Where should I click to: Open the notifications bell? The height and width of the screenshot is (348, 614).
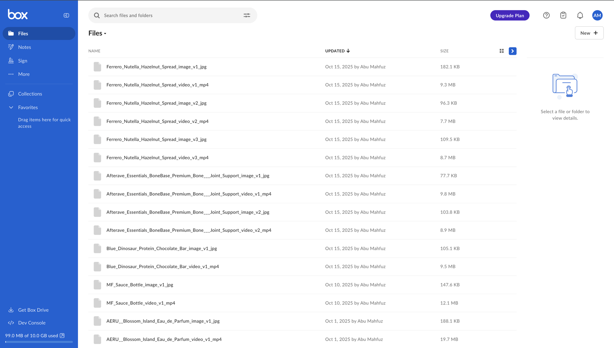580,15
